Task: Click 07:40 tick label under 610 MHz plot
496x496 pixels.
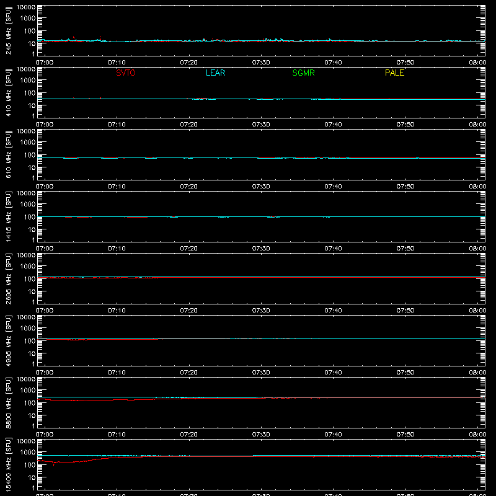Action: 333,187
